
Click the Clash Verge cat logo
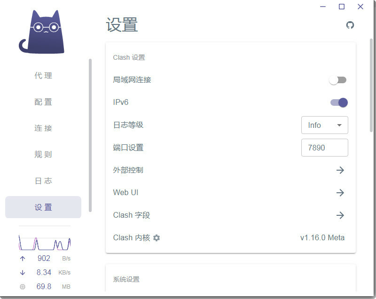coord(41,31)
